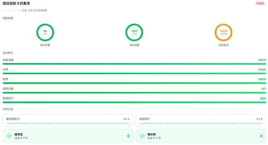Image resolution: width=268 pixels, height=145 pixels.
Task: Click the 0 / 5 value in 被举报帖子
Action: coord(127,119)
